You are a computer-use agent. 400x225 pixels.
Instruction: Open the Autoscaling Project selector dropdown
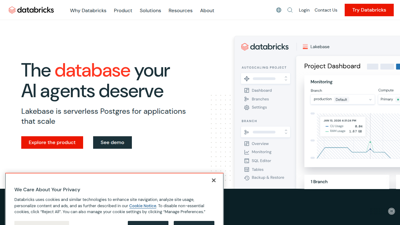pyautogui.click(x=266, y=79)
